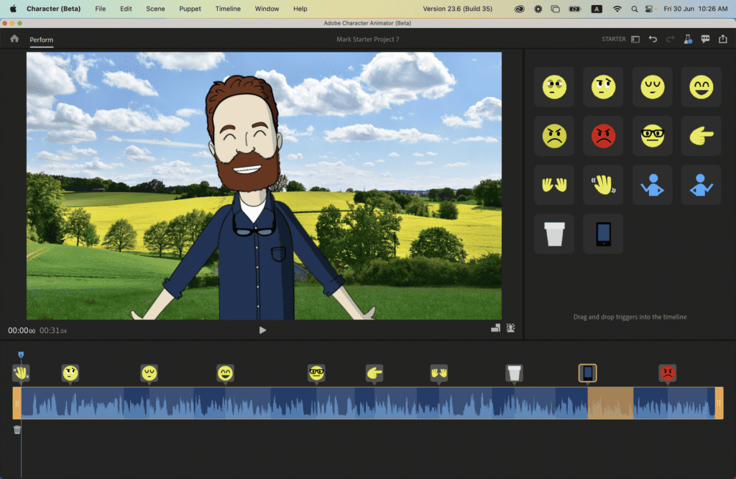Select the raised-eyebrow face trigger in panel
Screen dimensions: 736x479
coord(603,87)
